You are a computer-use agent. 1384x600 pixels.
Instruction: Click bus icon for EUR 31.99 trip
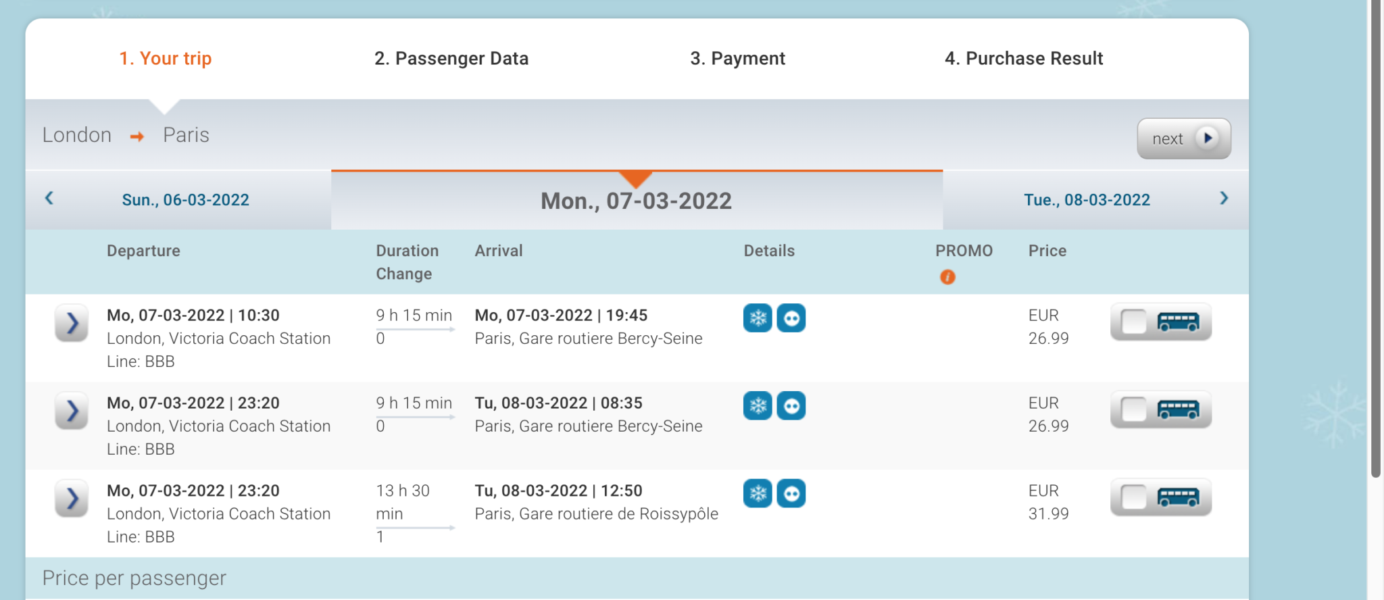pos(1178,497)
